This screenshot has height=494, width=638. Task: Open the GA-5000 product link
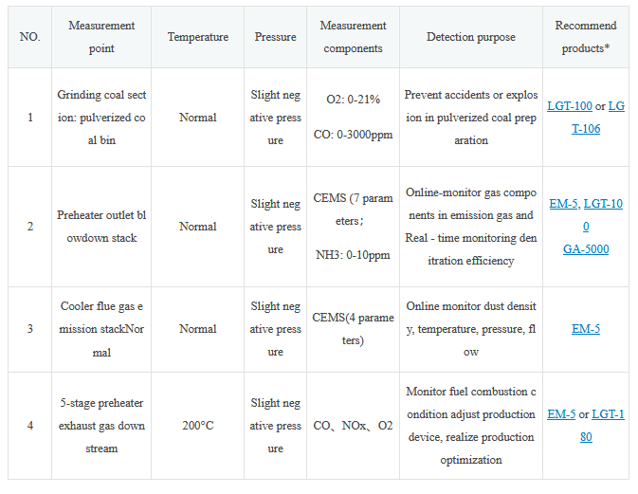coord(585,249)
